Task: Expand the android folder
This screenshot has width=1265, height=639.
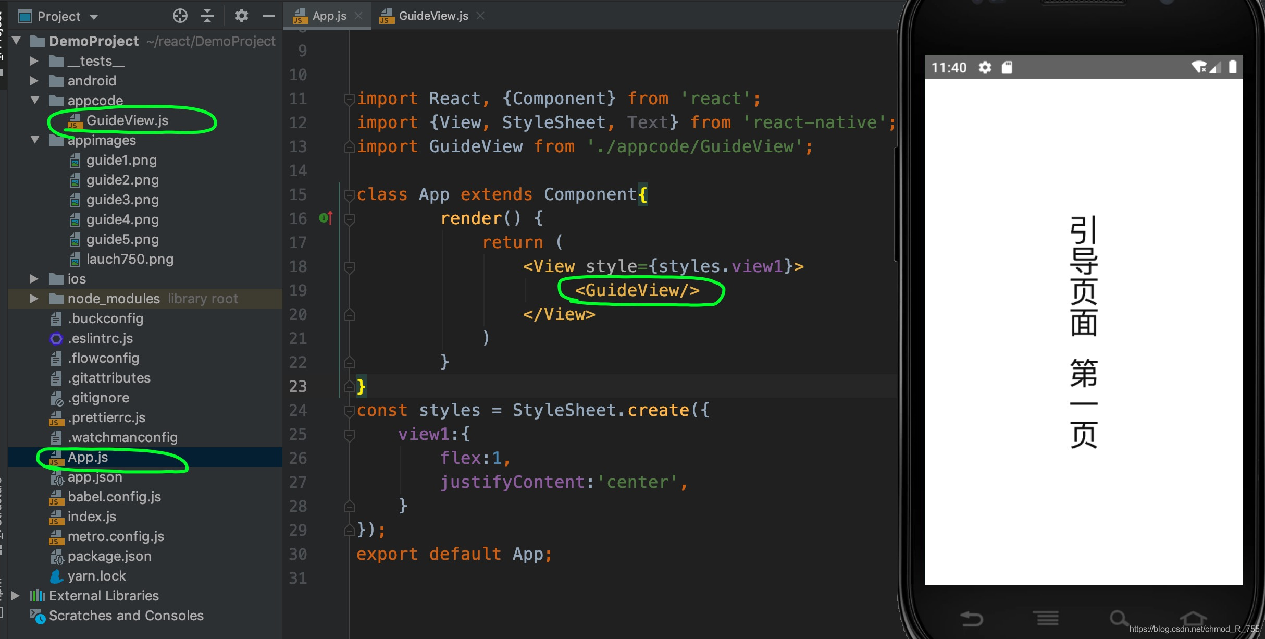Action: pyautogui.click(x=34, y=81)
